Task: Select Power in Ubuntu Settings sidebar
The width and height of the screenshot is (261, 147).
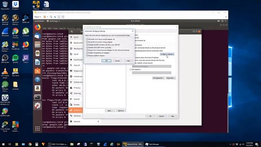Action: [76, 105]
